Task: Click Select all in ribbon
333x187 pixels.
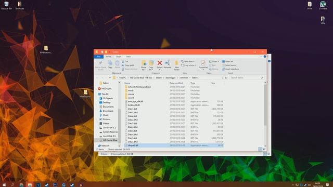Action: 227,61
